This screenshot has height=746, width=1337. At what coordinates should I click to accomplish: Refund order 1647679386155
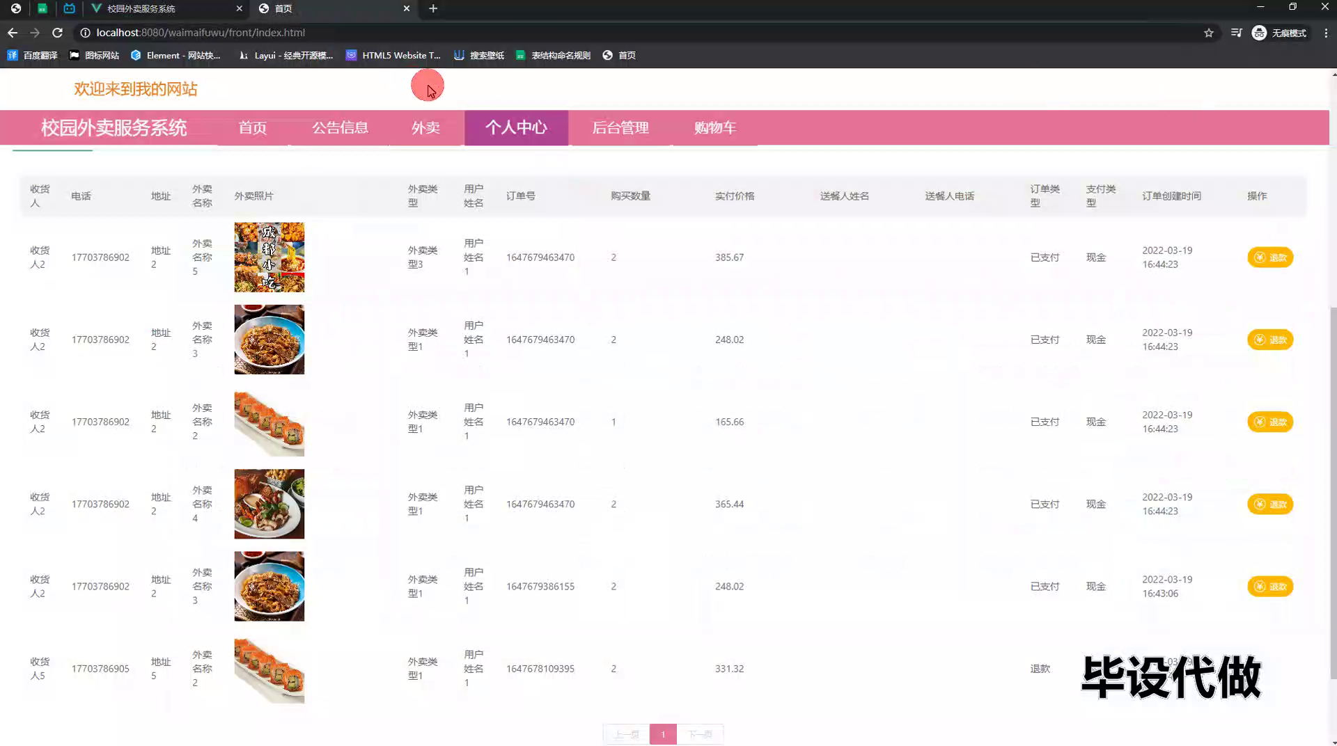click(1270, 586)
